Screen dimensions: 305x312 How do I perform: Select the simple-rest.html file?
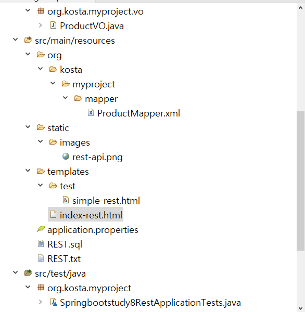[x=106, y=201]
